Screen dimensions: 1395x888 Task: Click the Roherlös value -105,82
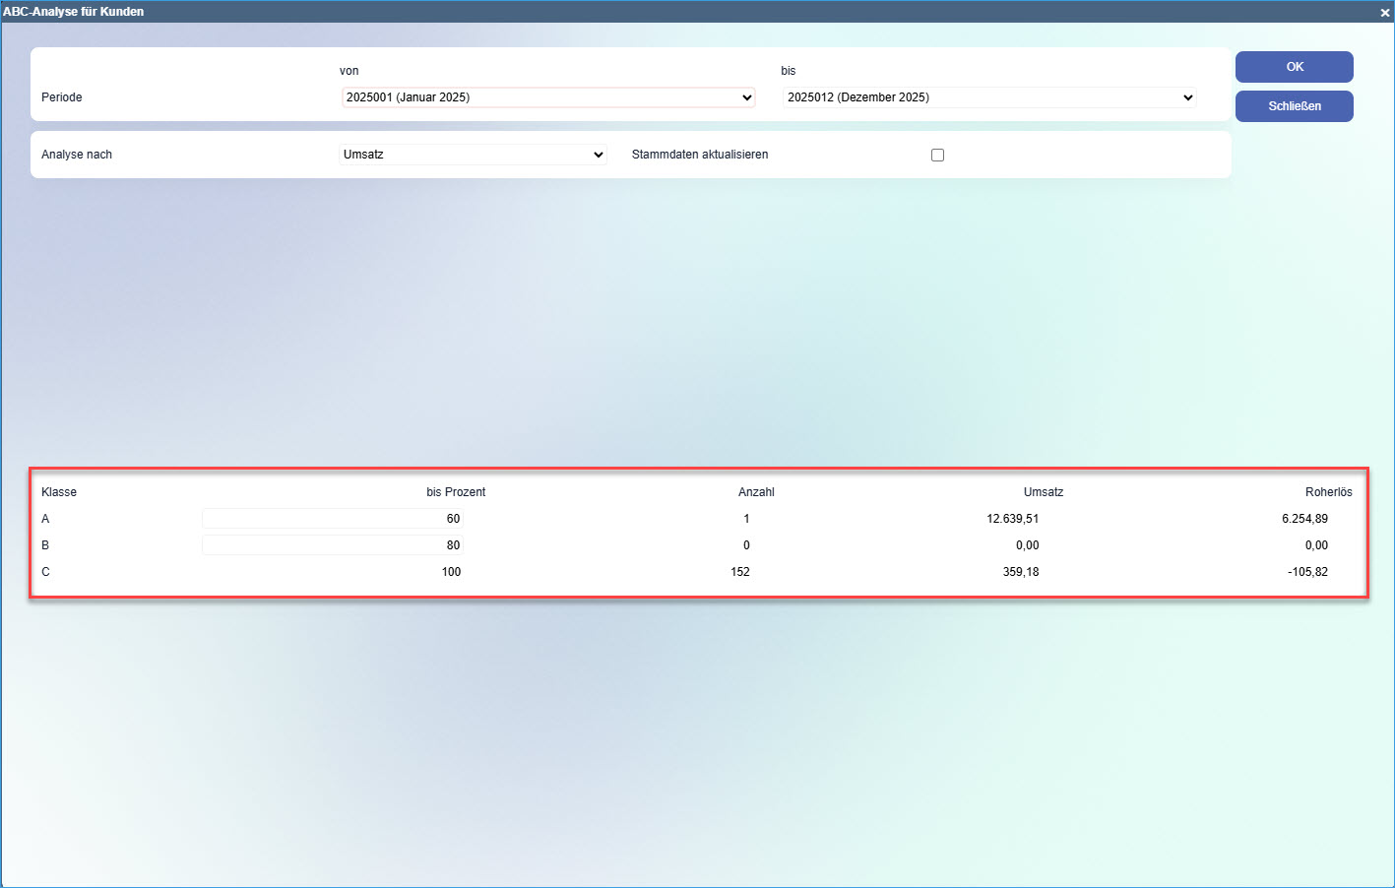pos(1307,572)
